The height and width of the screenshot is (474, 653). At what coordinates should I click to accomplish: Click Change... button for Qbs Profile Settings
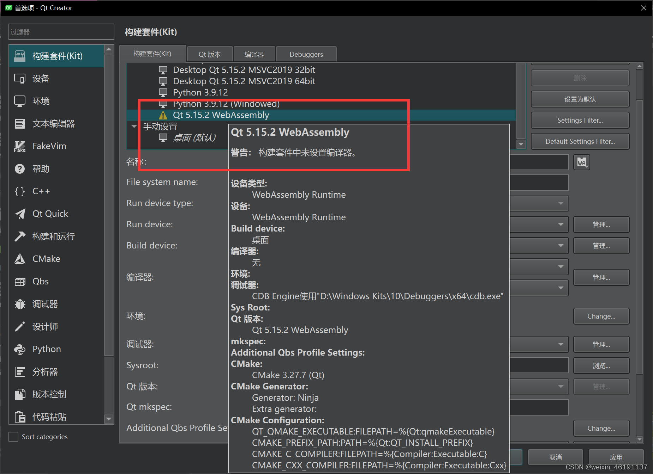tap(601, 429)
